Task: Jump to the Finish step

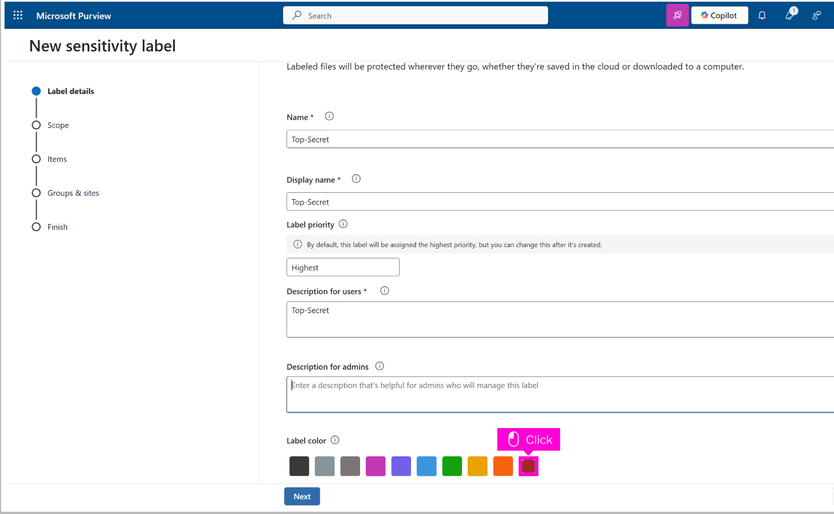Action: pyautogui.click(x=57, y=227)
